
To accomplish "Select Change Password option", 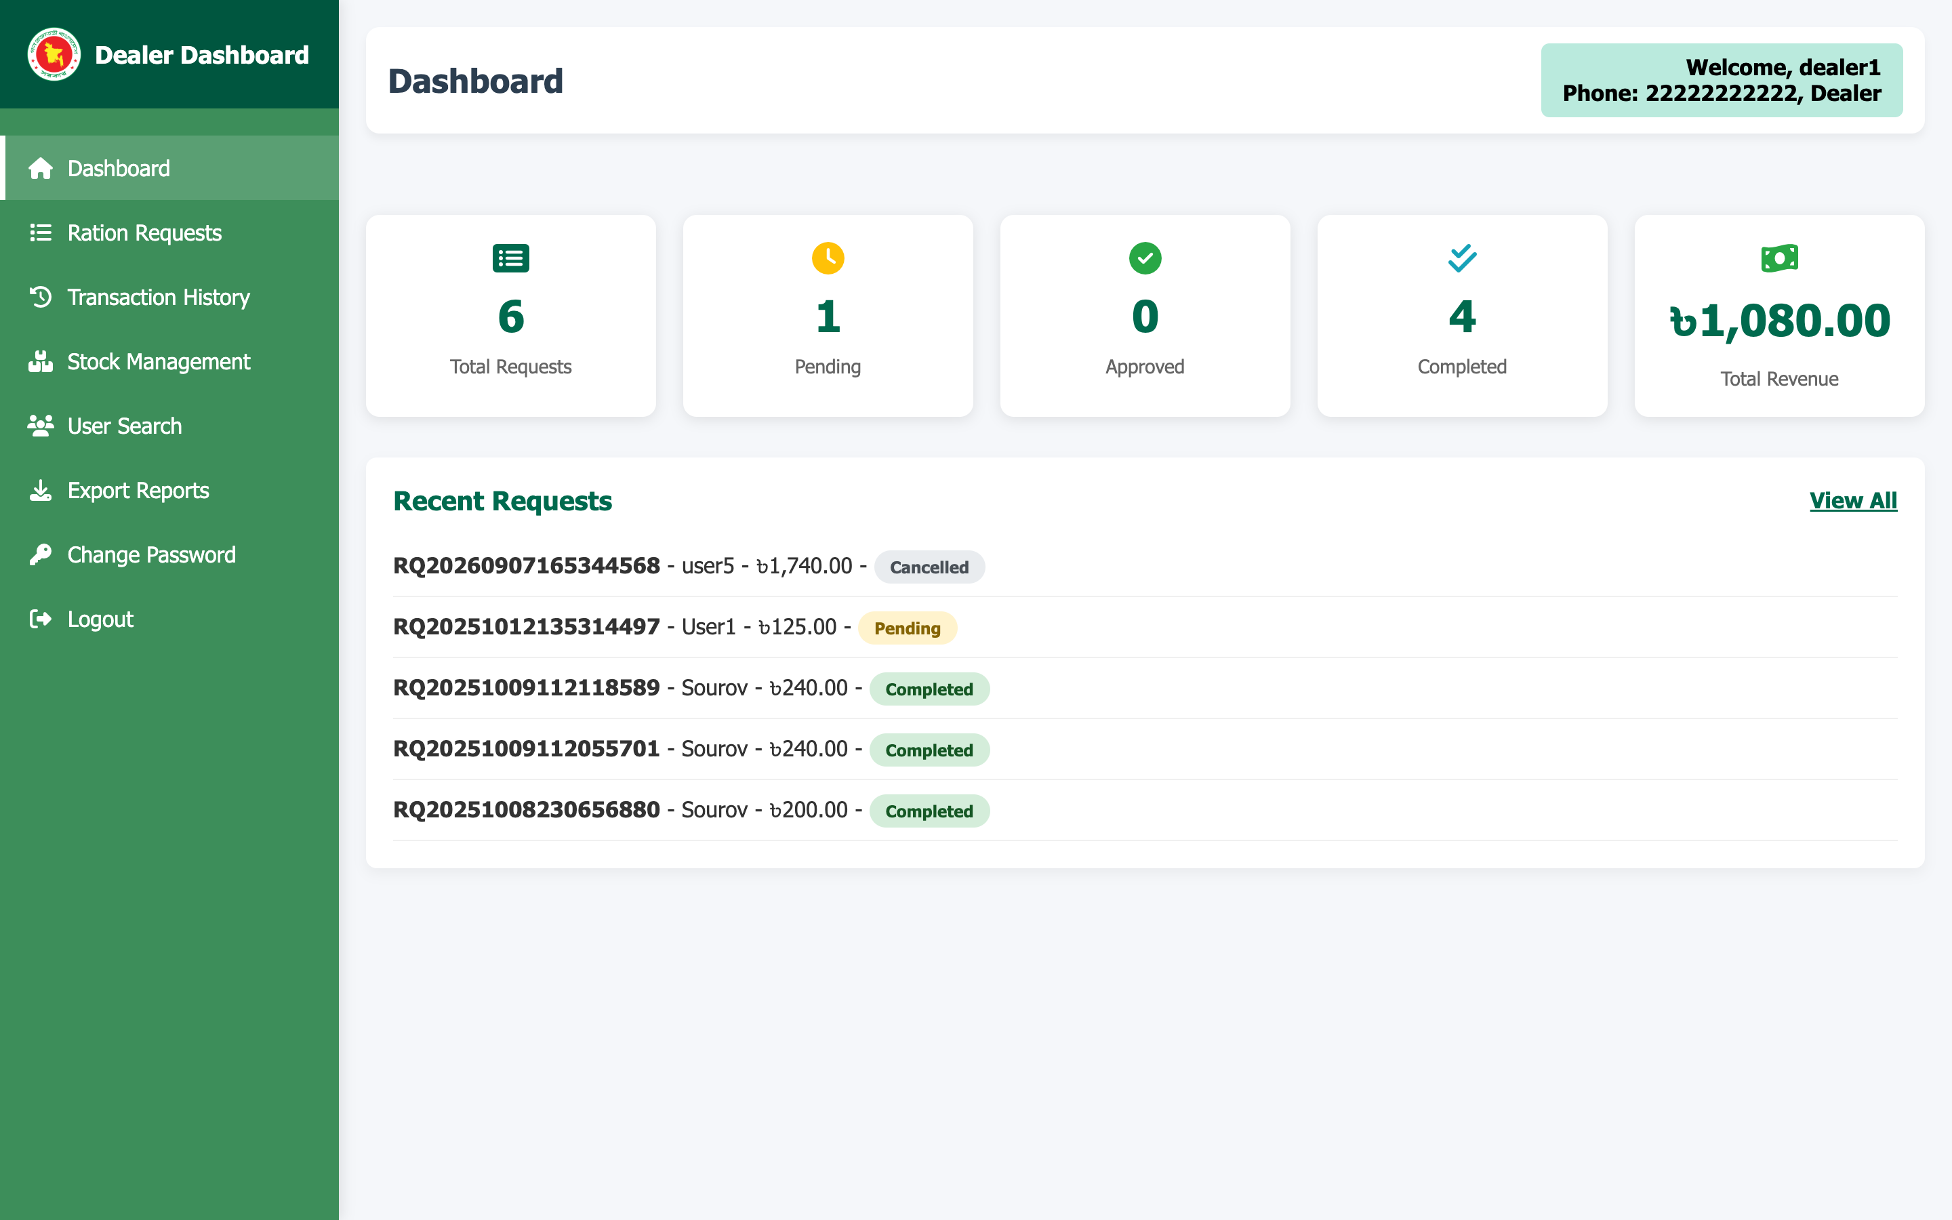I will click(169, 555).
